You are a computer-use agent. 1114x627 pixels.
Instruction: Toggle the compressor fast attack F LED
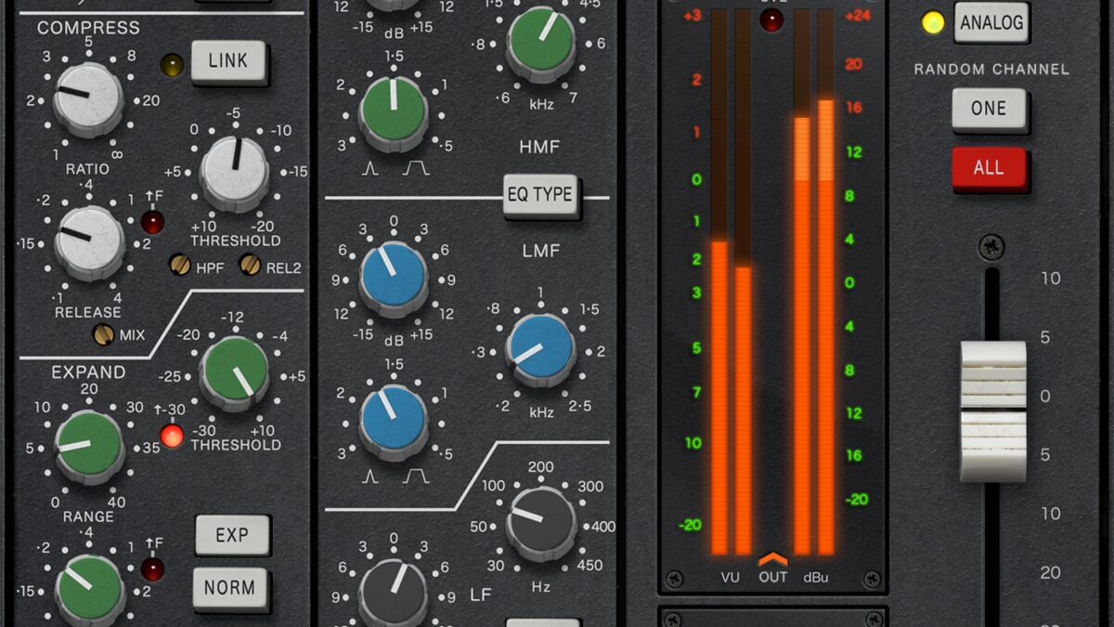click(x=152, y=222)
